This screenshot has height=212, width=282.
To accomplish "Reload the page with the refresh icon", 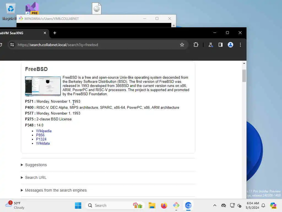I will [1, 45].
